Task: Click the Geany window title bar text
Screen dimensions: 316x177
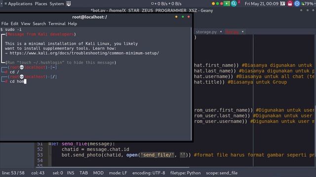Action: click(152, 10)
